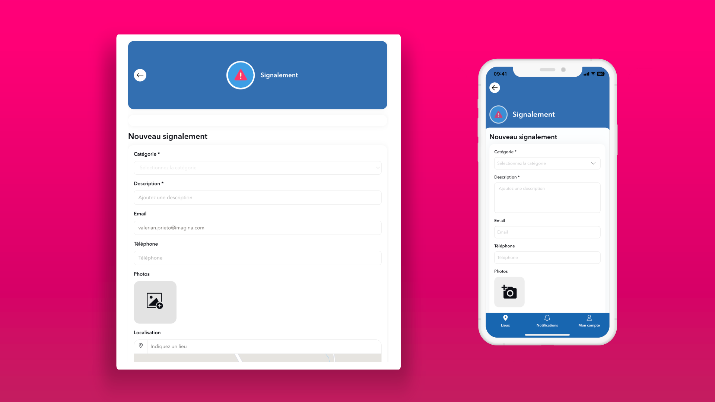Select the Notifications tab in bottom bar
Screen dimensions: 715x402
(547, 320)
